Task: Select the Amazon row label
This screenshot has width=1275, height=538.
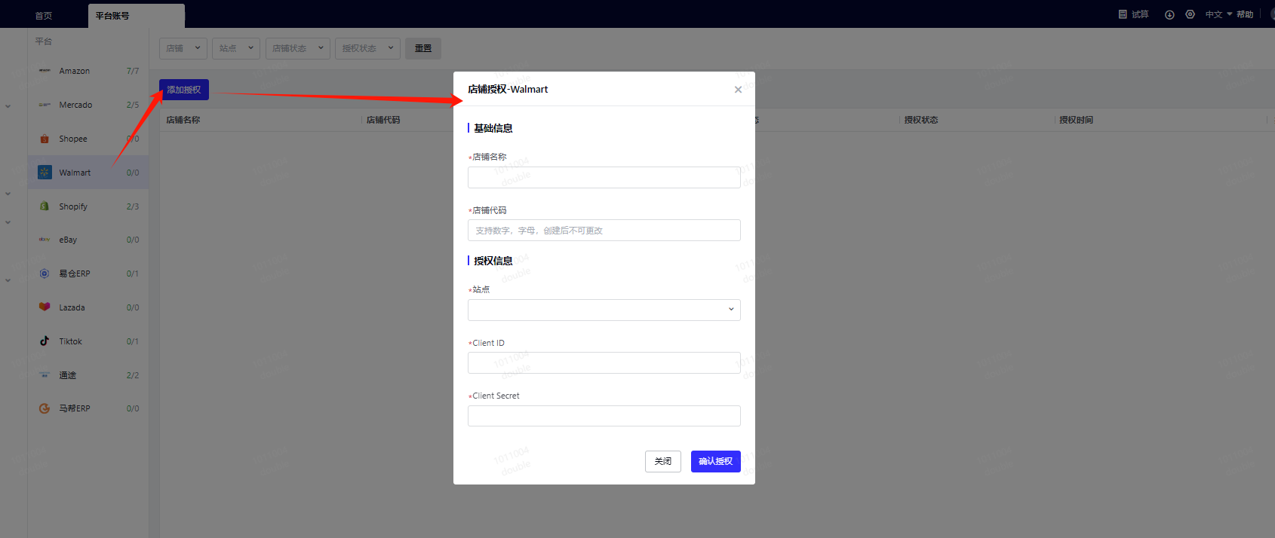Action: tap(75, 71)
